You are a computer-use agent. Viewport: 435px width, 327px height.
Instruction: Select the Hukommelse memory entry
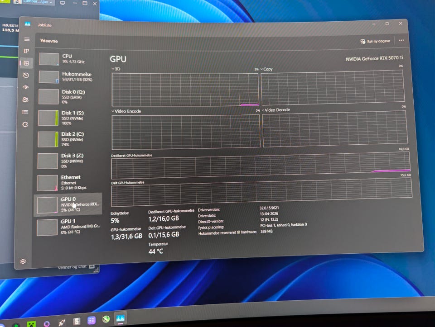(69, 77)
